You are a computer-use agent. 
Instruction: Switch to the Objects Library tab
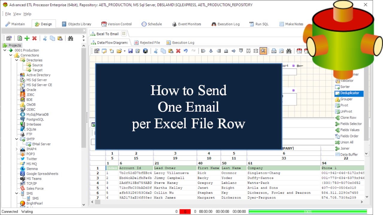pos(76,24)
